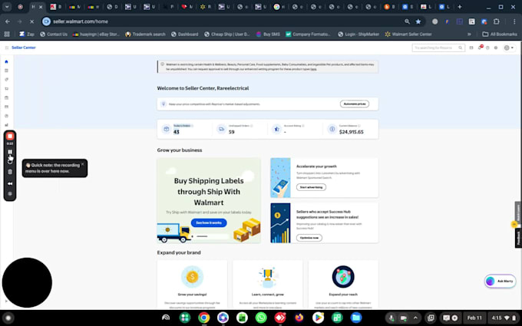
Task: Click the zoom magnifier in address bar
Action: pyautogui.click(x=407, y=21)
